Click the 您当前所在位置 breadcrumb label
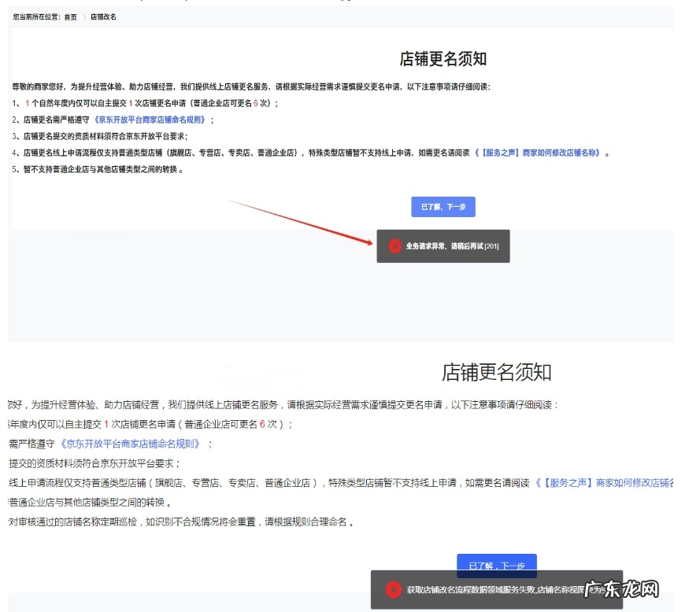 click(36, 17)
